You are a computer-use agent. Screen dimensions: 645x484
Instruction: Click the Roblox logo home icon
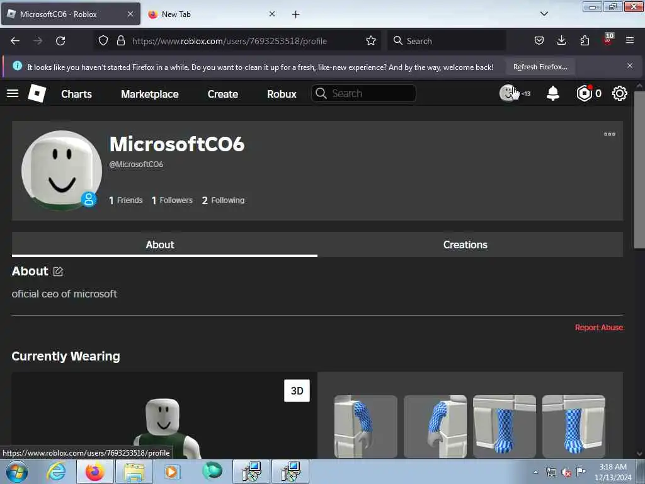37,93
